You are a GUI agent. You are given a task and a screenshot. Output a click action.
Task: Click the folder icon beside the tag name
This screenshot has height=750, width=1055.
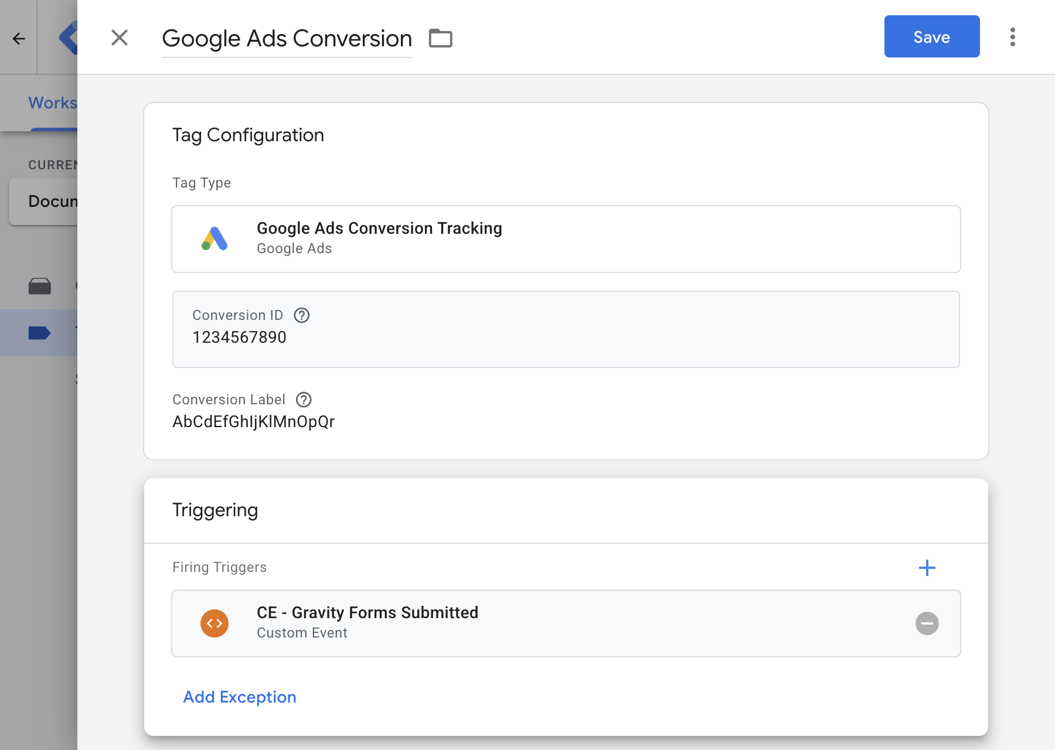pos(440,38)
